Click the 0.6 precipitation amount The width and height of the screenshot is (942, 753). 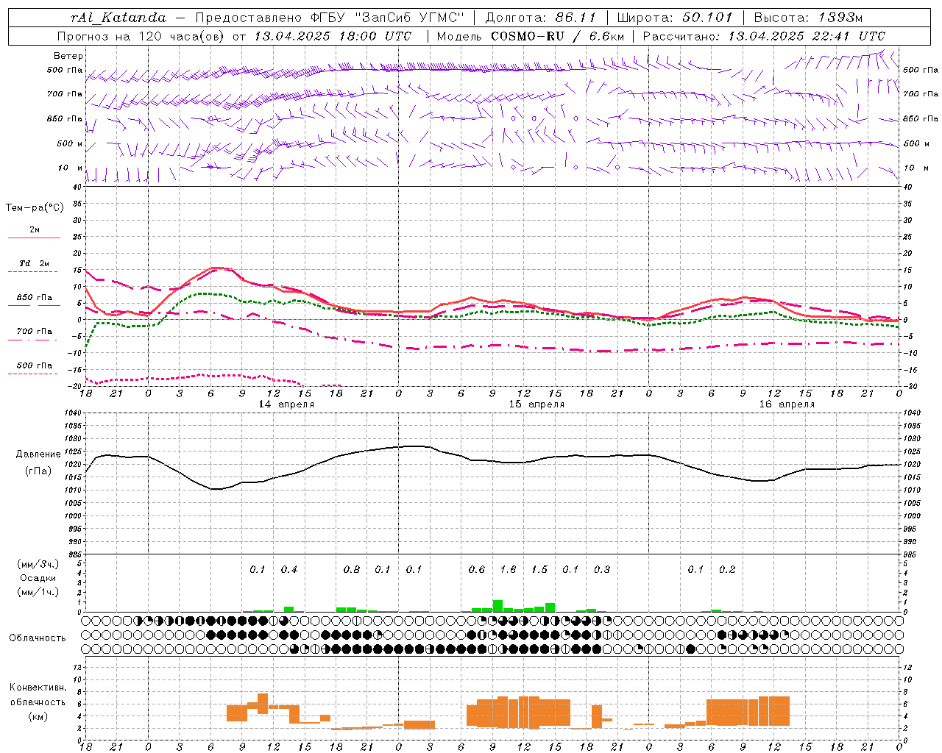(x=477, y=570)
